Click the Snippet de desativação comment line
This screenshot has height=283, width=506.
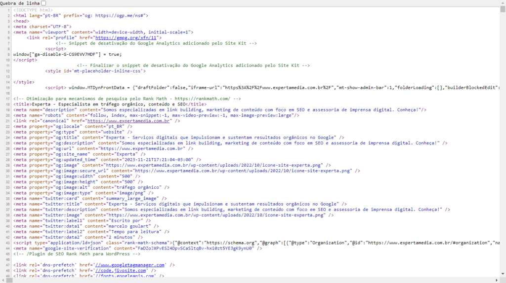click(156, 43)
